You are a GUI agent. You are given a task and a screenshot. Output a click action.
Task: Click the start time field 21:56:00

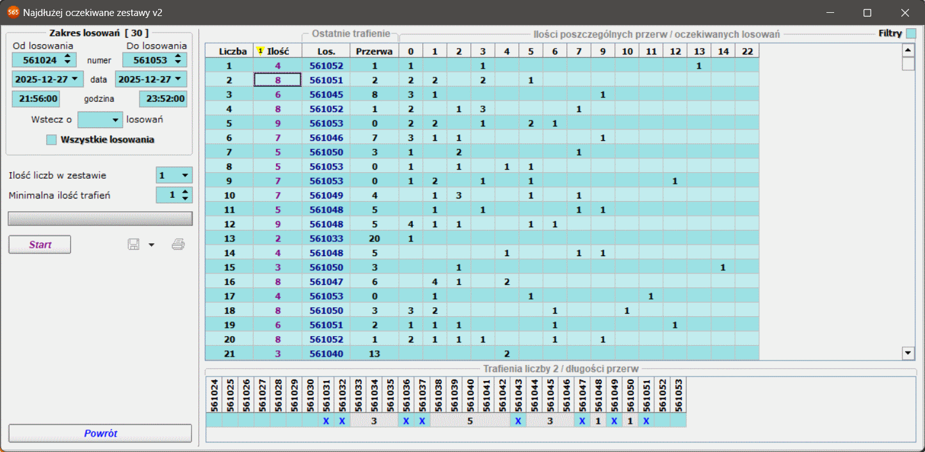click(x=36, y=99)
